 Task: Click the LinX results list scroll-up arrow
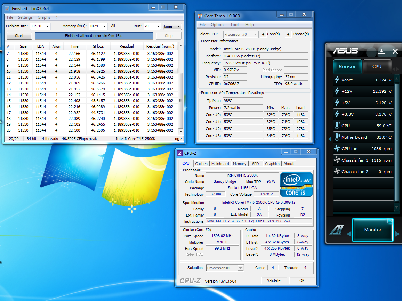[x=181, y=46]
